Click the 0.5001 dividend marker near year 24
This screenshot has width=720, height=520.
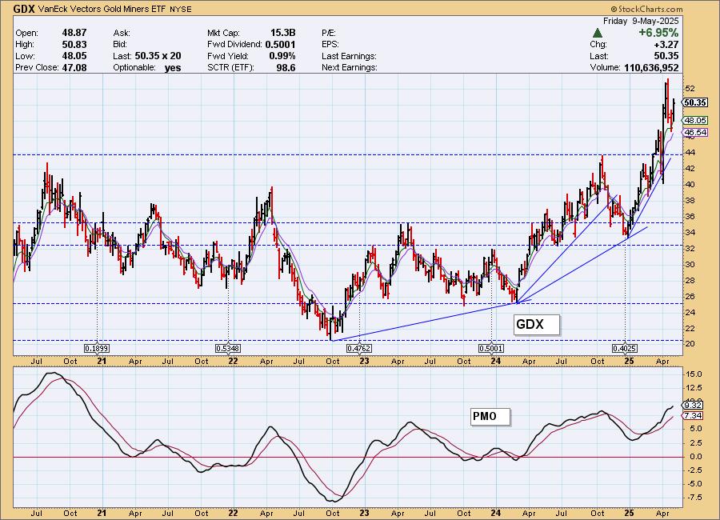click(x=491, y=349)
